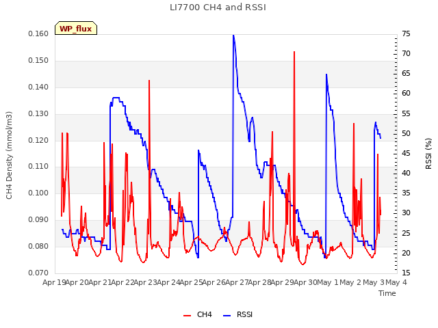Click the CH4 spike peak near Apr 29

tap(294, 52)
